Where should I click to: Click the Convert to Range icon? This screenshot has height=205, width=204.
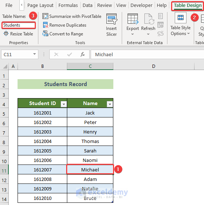pos(45,34)
